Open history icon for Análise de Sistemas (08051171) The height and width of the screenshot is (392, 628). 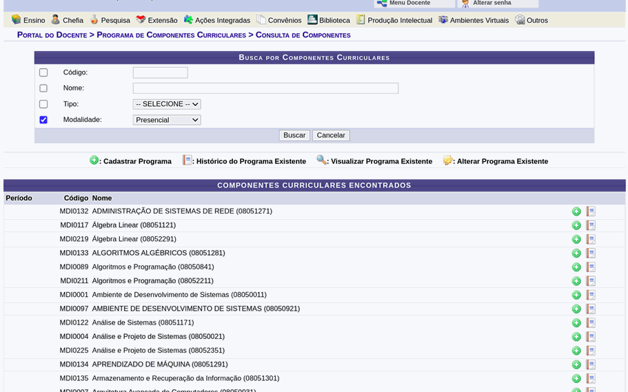tap(591, 323)
